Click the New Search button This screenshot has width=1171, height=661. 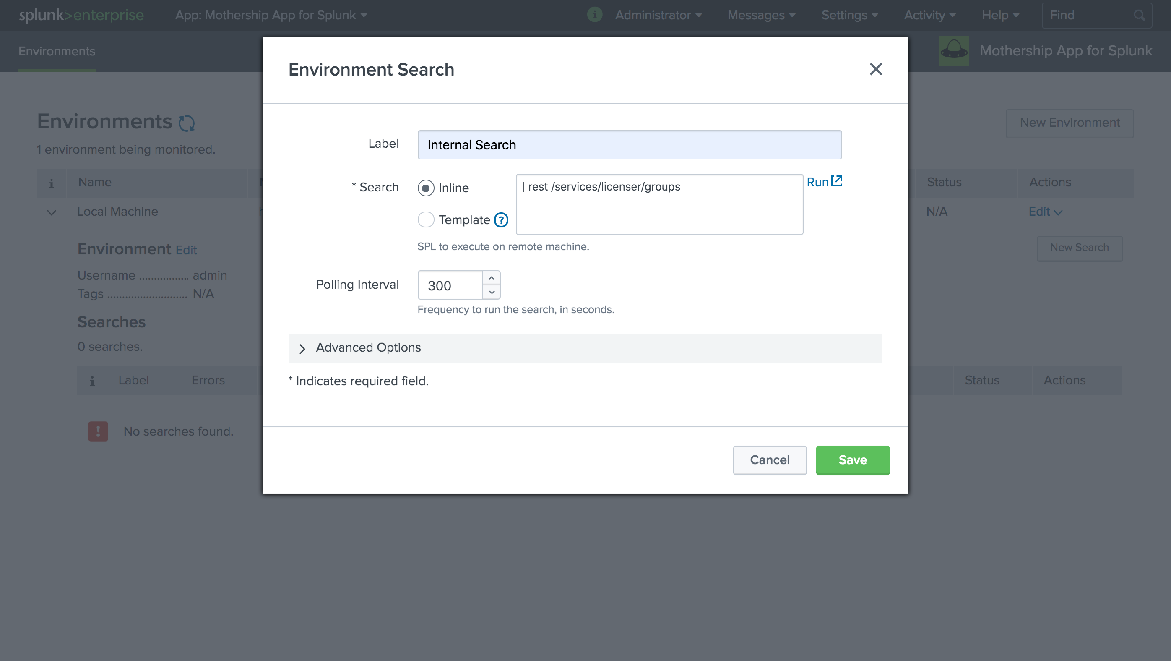coord(1079,248)
